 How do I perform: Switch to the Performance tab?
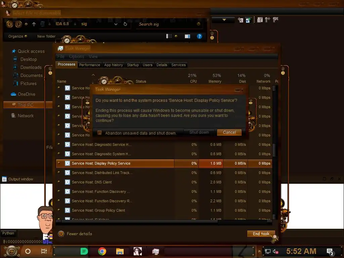(89, 65)
